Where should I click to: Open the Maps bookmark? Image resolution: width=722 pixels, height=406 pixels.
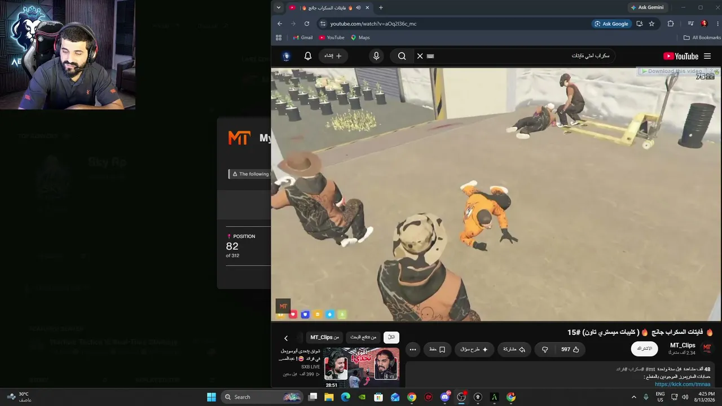pos(360,38)
